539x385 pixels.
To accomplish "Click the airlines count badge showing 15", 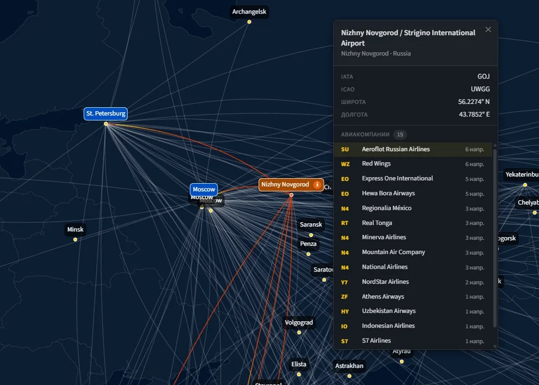I will pos(400,135).
